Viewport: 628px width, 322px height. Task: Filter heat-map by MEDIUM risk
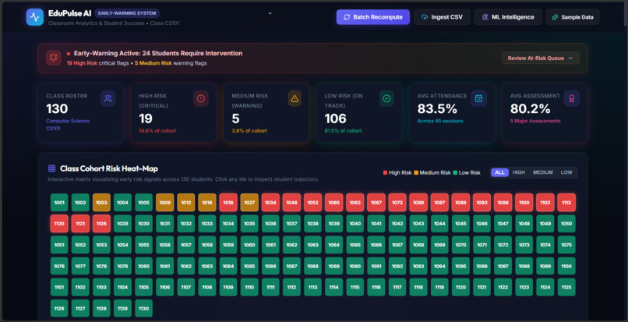point(543,172)
